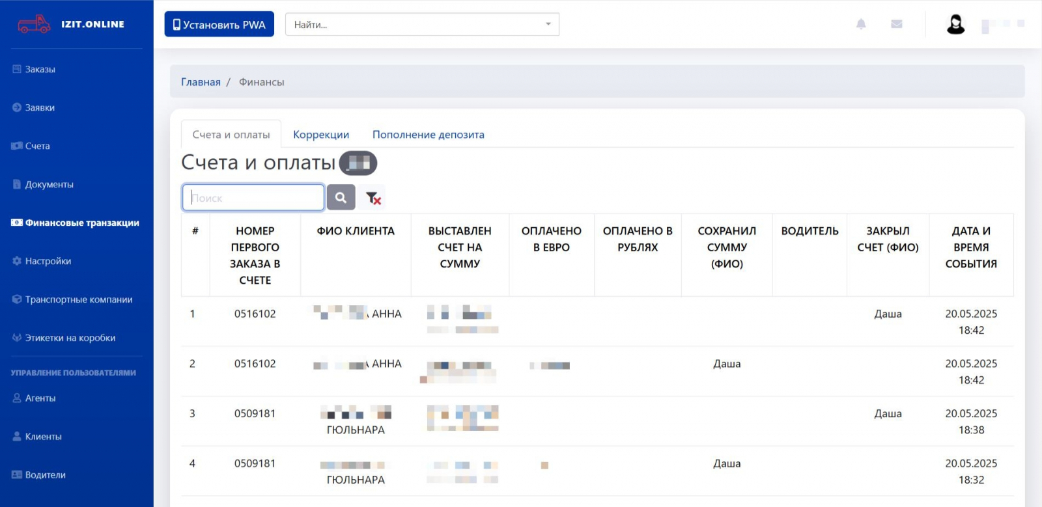The width and height of the screenshot is (1042, 507).
Task: Open Настройки in the sidebar
Action: tap(48, 261)
